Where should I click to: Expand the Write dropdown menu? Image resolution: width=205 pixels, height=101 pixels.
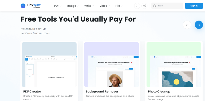coord(89,6)
